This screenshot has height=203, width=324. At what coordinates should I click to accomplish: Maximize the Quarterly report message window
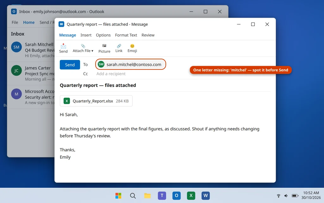pyautogui.click(x=253, y=24)
